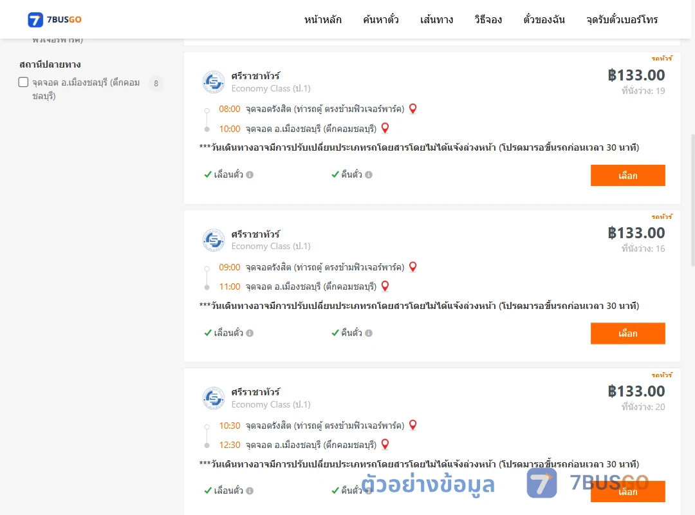Click the 7BUSGO logo in header
This screenshot has height=515, width=695.
pyautogui.click(x=55, y=19)
